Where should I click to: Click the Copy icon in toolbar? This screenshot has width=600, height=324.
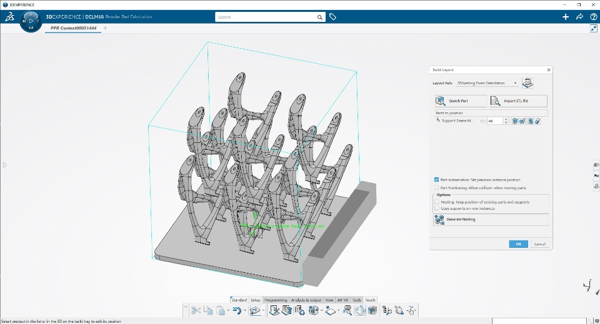tap(208, 310)
